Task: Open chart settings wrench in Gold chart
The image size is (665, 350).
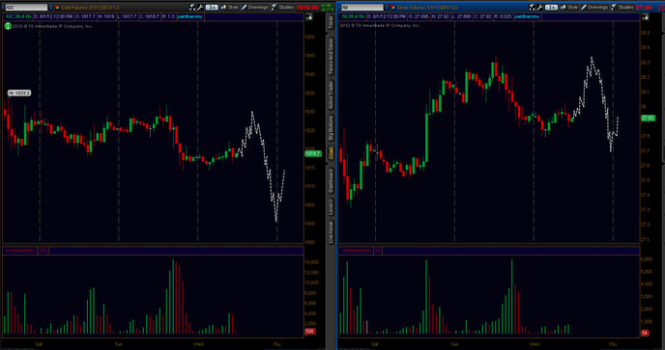Action: [x=200, y=7]
